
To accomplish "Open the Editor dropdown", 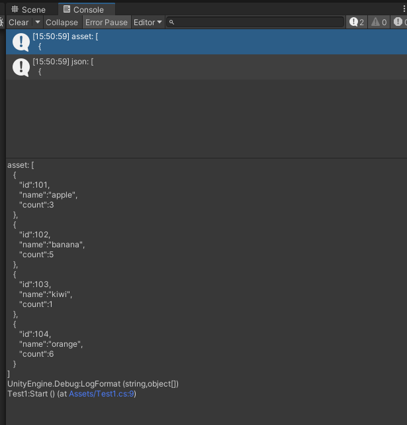I will click(x=148, y=23).
